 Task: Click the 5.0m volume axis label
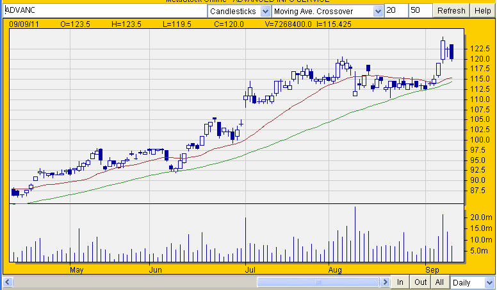(x=479, y=251)
